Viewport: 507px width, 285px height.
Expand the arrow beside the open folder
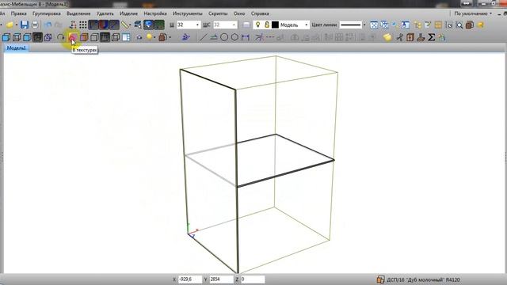click(16, 25)
